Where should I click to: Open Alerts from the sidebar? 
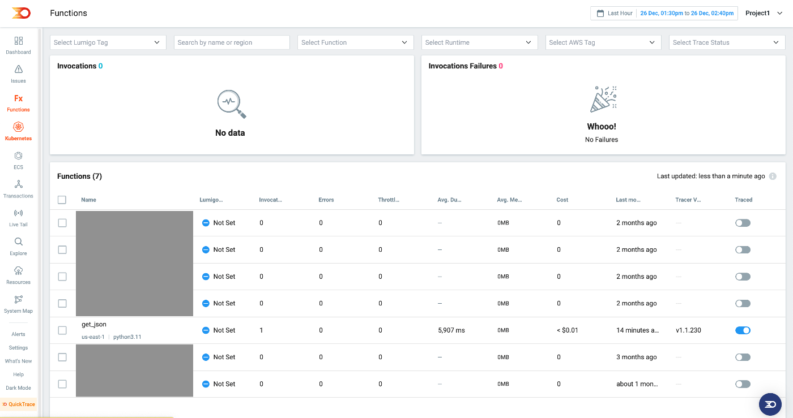click(x=19, y=334)
